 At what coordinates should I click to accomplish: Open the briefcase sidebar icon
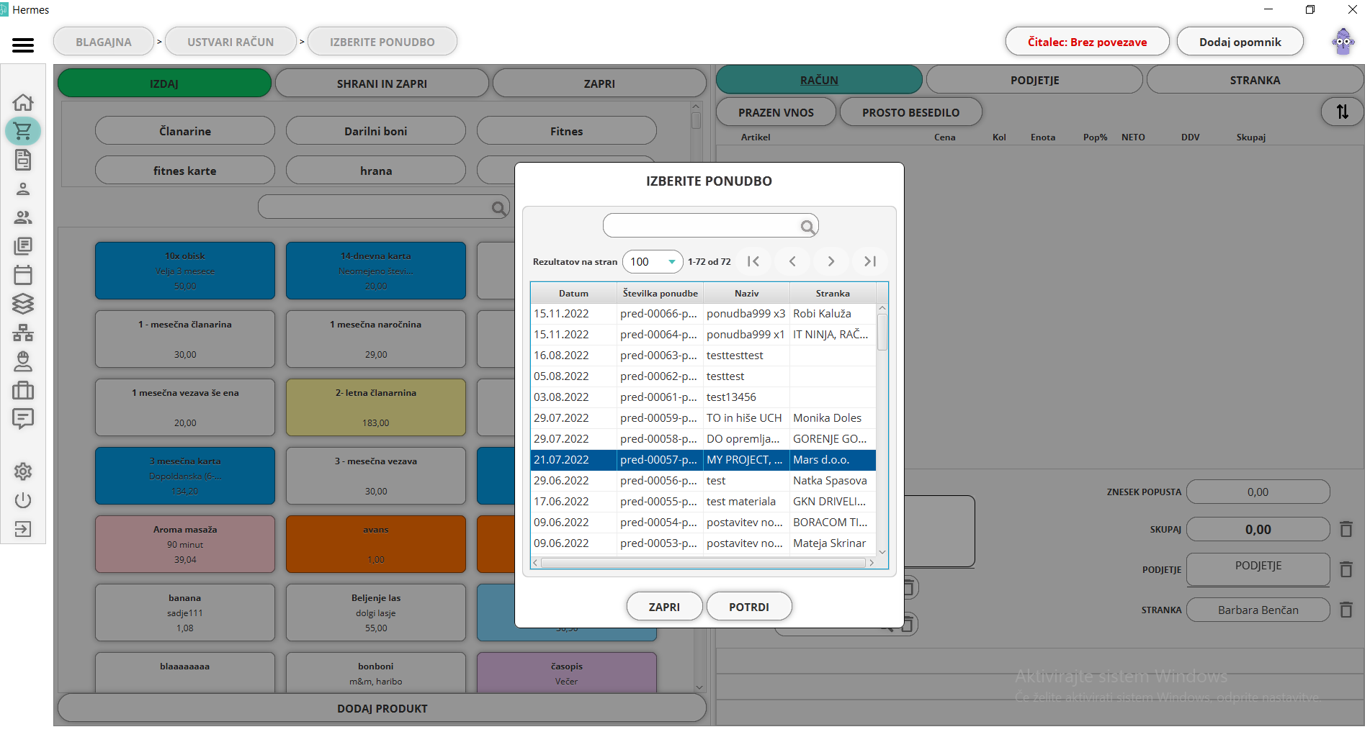coord(23,390)
